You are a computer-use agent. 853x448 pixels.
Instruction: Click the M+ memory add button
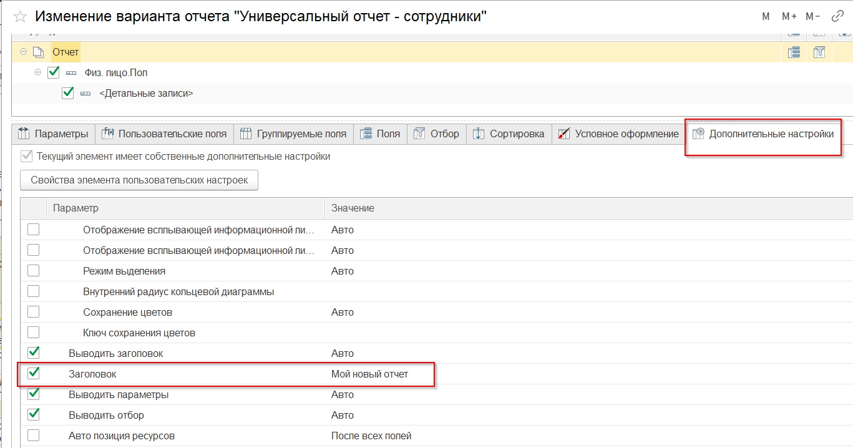(789, 17)
